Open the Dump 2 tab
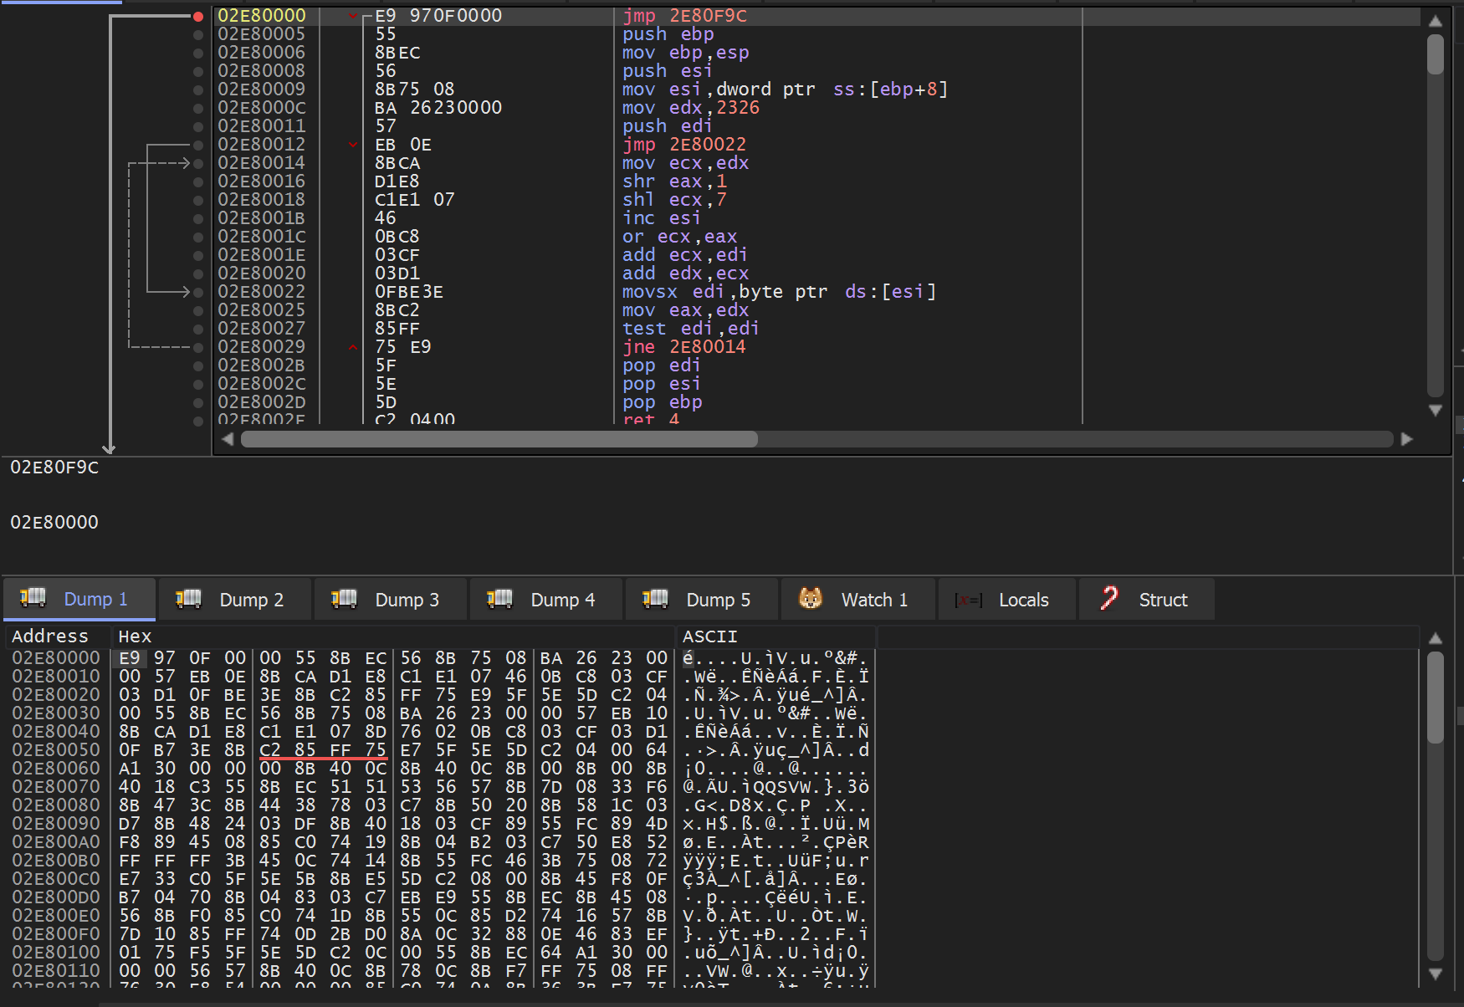This screenshot has height=1007, width=1464. point(235,599)
